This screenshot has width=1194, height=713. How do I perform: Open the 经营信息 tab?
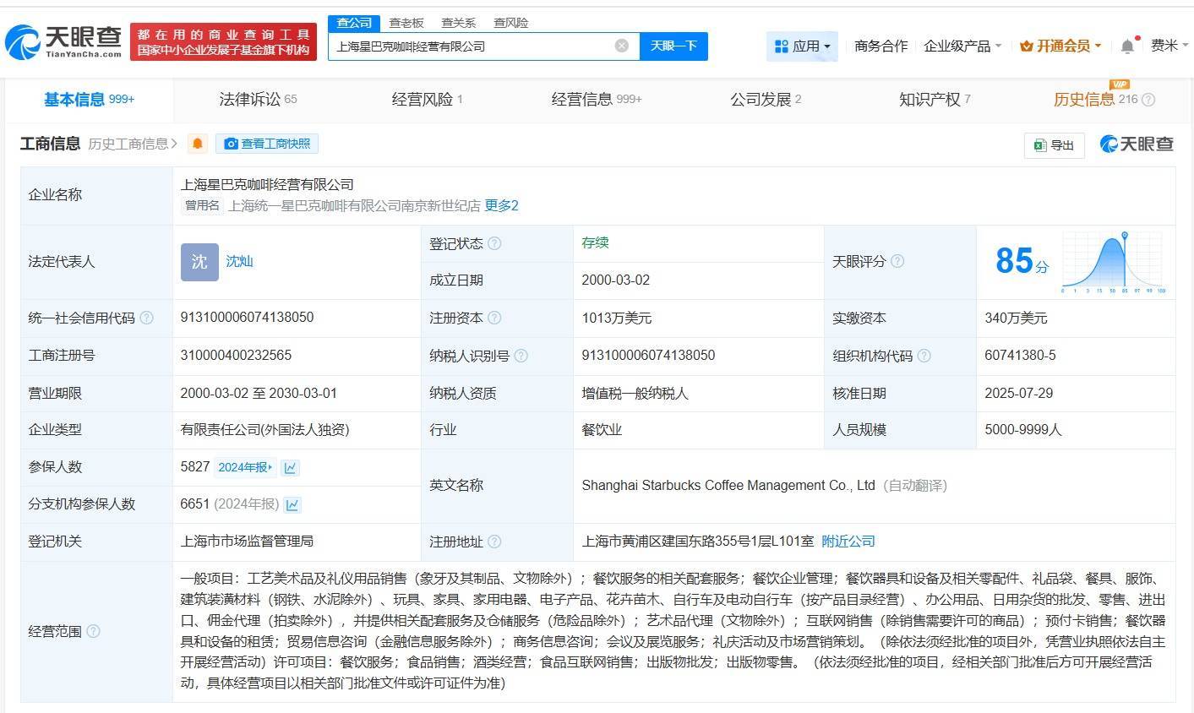[x=597, y=100]
